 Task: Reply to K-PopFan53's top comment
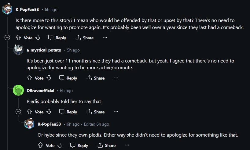(x=57, y=38)
